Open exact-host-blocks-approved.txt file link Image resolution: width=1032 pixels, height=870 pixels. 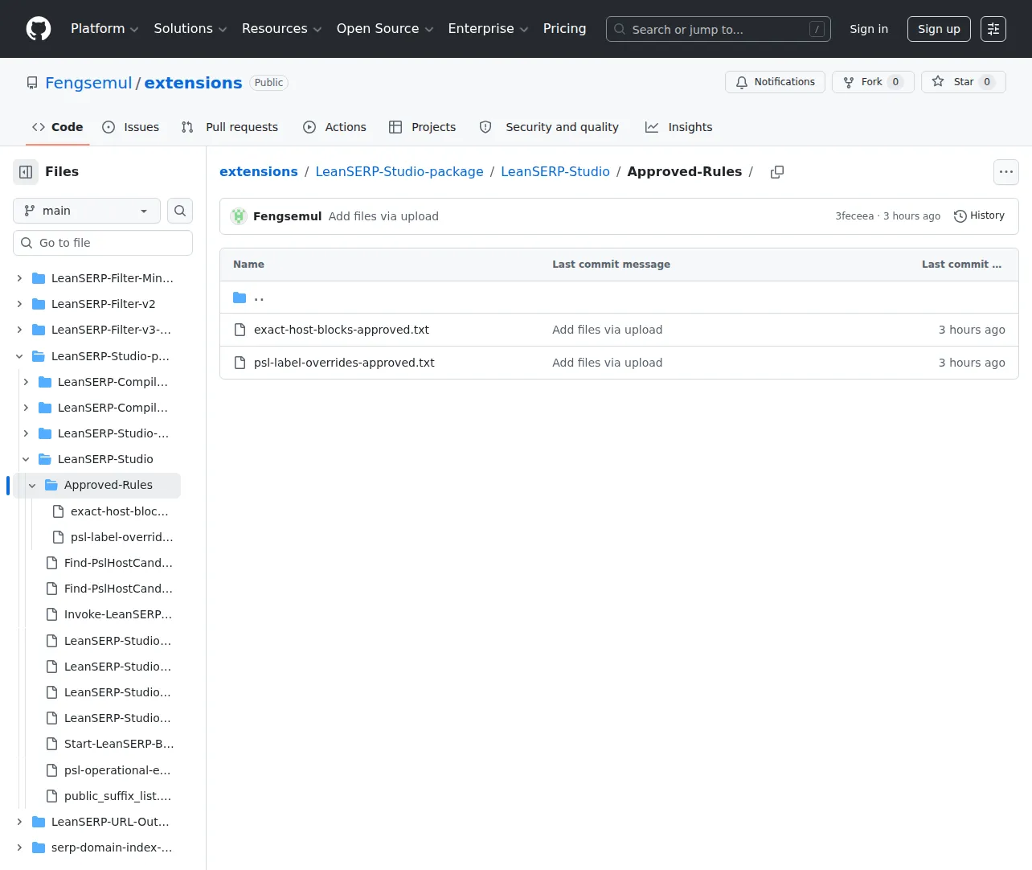pos(342,330)
